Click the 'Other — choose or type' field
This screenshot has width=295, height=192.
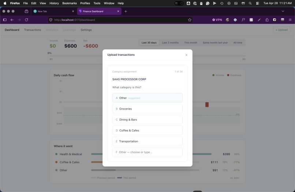[147, 152]
